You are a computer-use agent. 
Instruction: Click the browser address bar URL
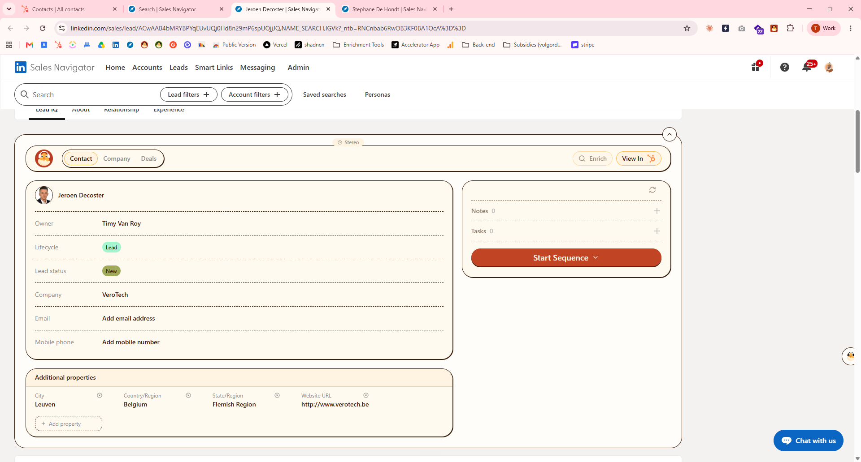point(268,28)
